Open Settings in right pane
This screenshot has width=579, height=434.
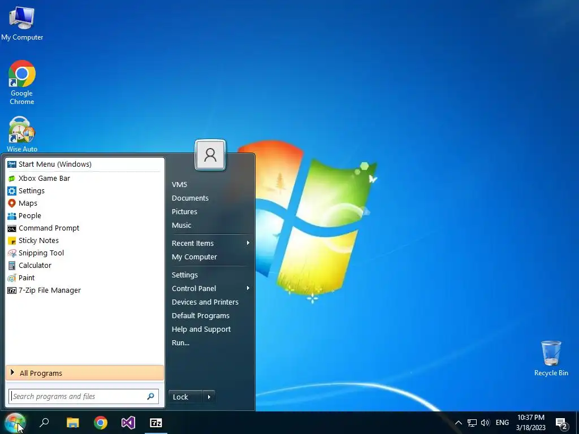point(185,275)
